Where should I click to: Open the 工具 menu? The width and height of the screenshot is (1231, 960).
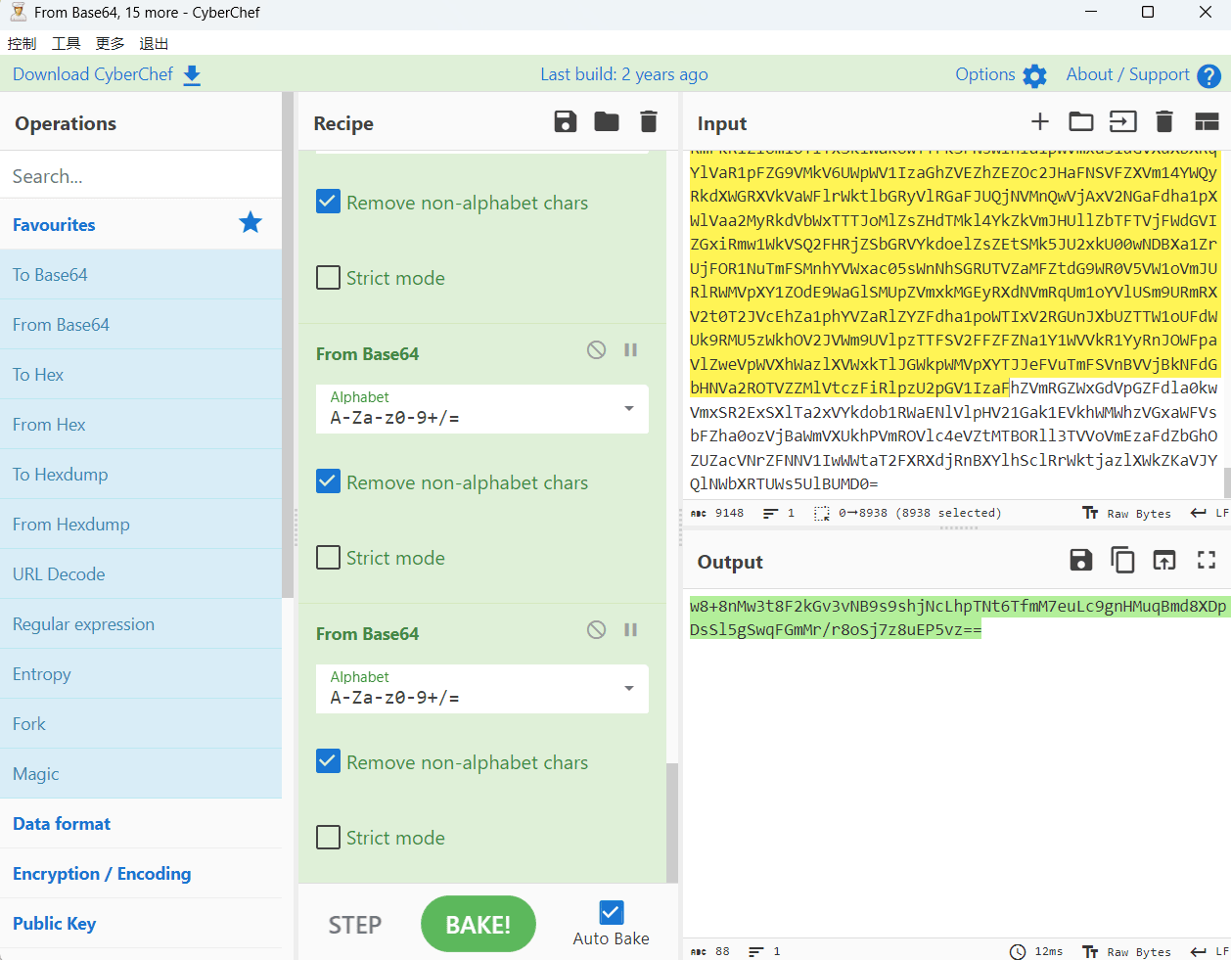click(66, 44)
